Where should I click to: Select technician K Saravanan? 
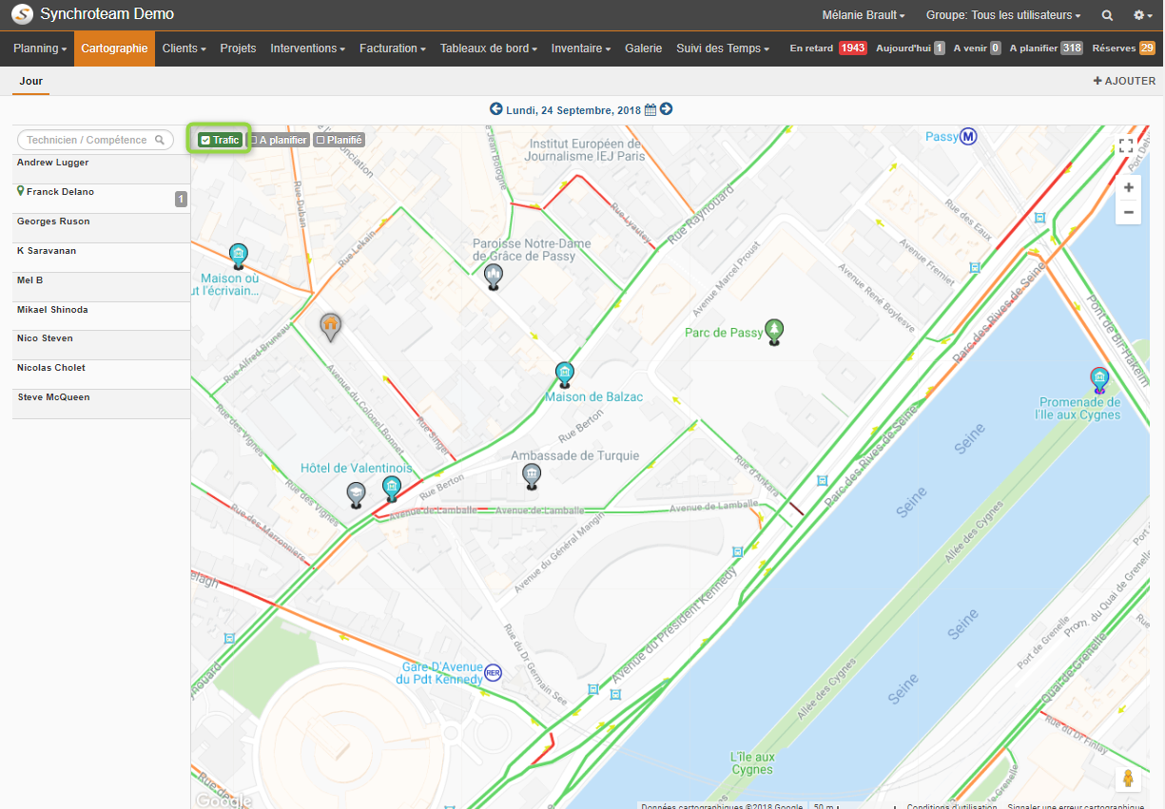[x=102, y=258]
